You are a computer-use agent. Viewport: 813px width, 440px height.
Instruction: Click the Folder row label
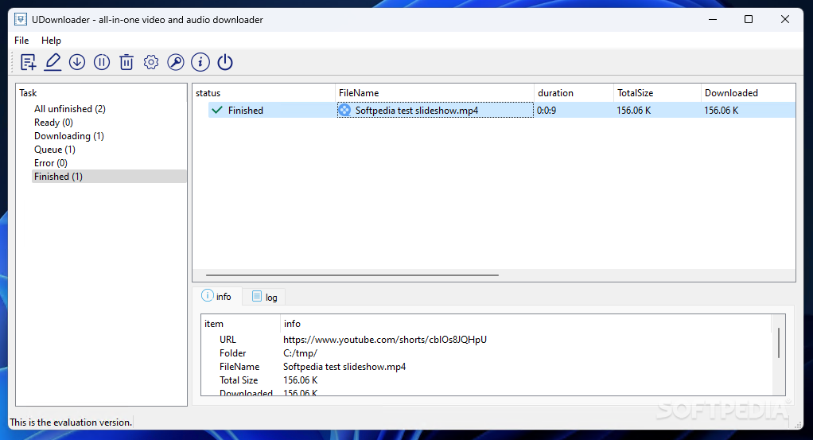point(232,352)
